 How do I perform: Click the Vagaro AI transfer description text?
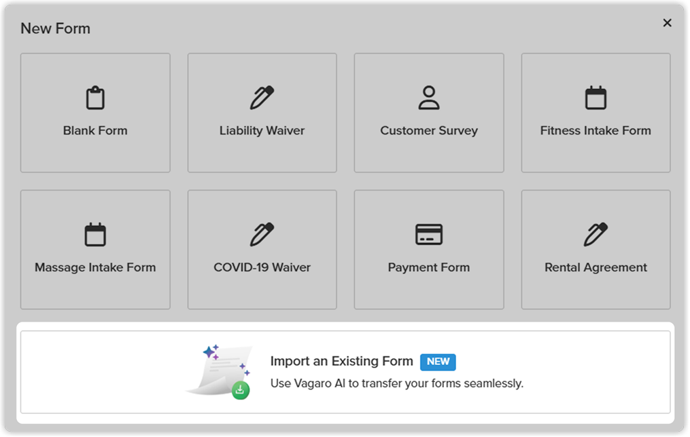(x=397, y=383)
